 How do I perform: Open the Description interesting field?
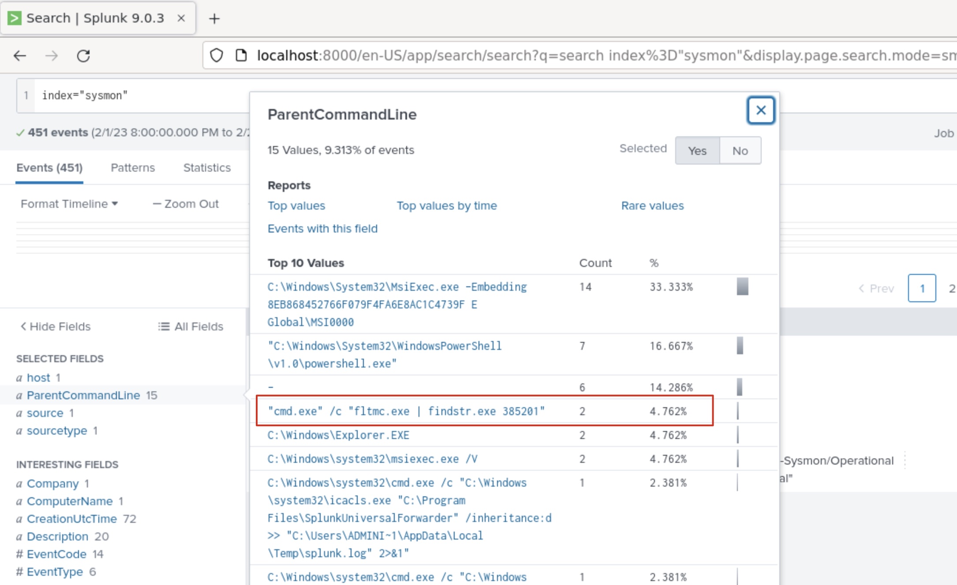tap(57, 536)
